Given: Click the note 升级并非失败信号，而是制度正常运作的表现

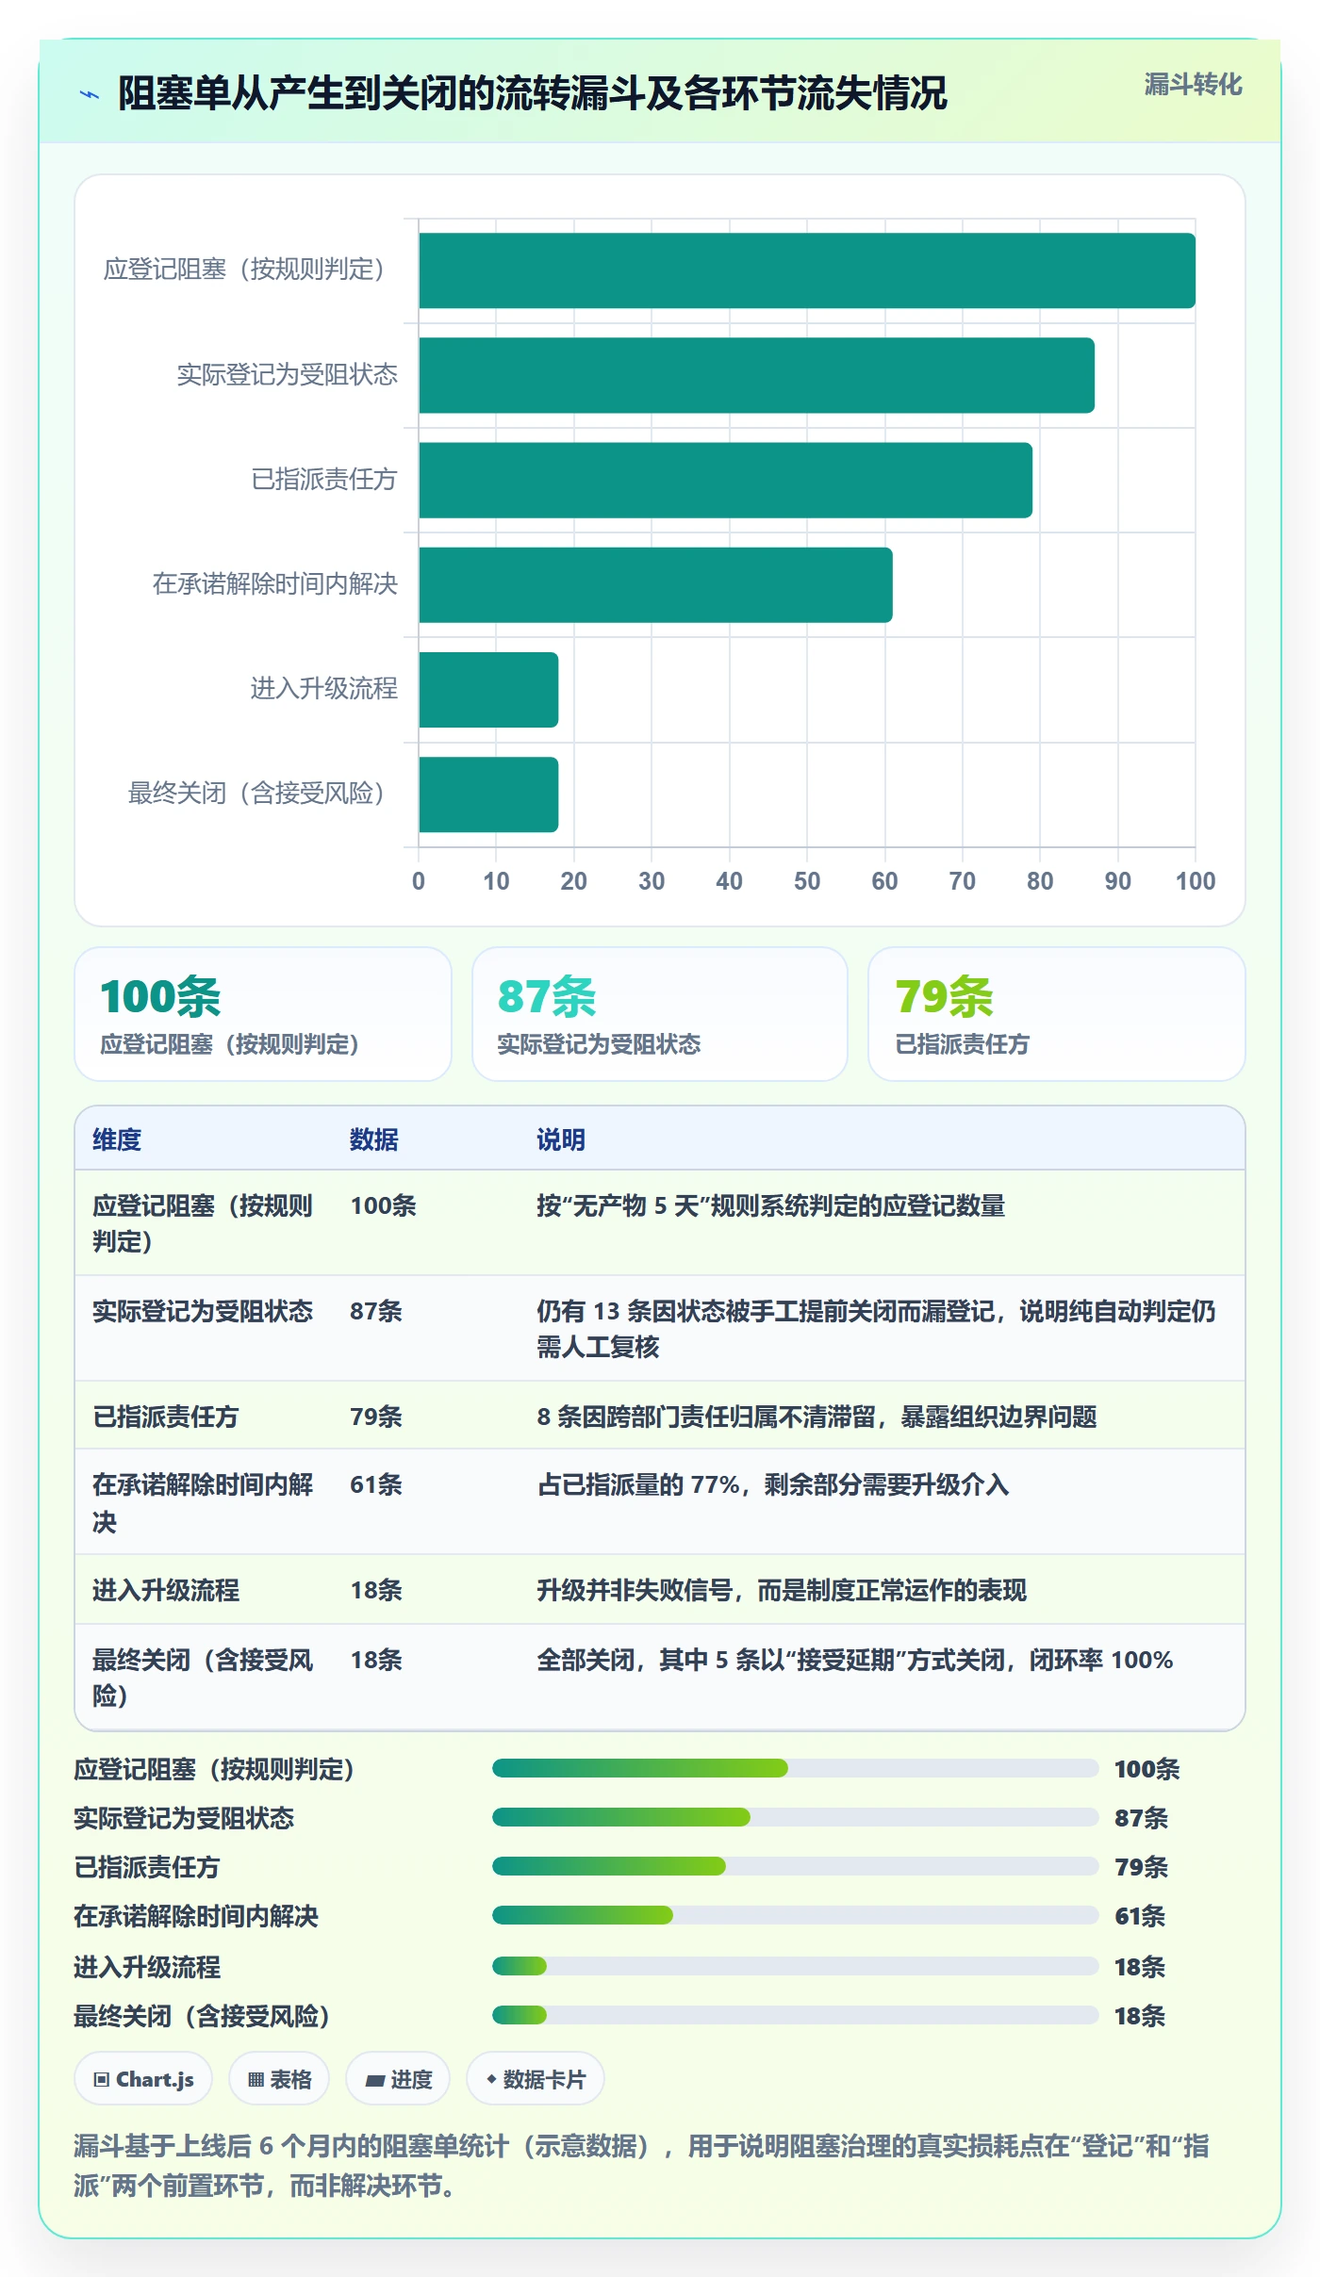Looking at the screenshot, I should (x=782, y=1590).
